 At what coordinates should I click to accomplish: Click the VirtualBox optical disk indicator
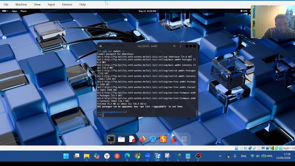(x=241, y=148)
